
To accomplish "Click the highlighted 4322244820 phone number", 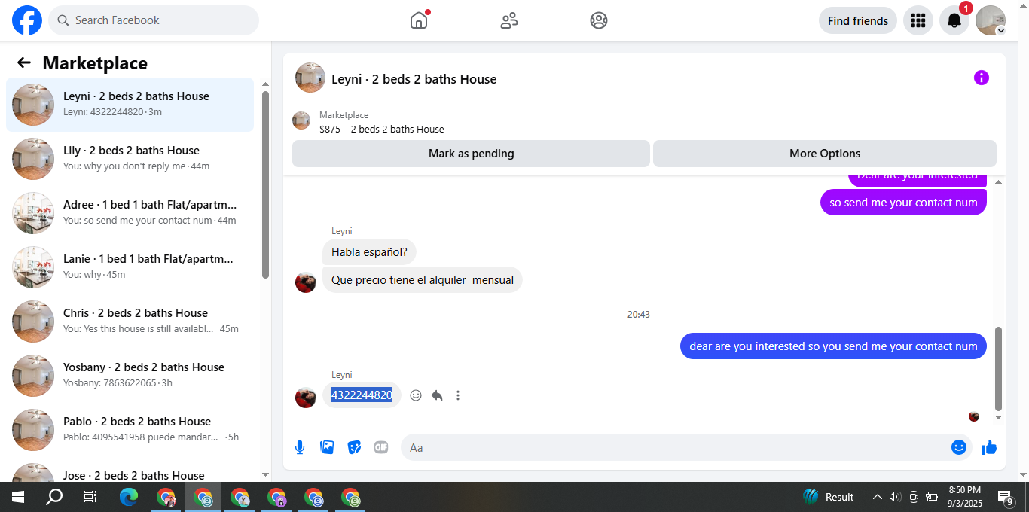I will point(362,395).
